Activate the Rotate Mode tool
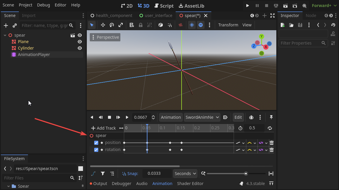Image resolution: width=339 pixels, height=190 pixels. click(x=112, y=25)
